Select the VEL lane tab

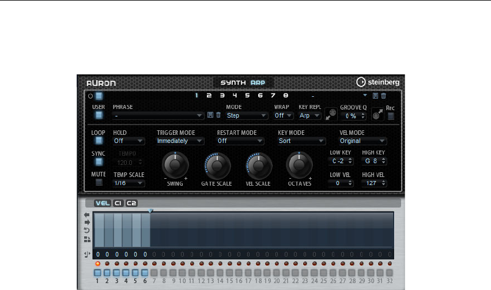click(x=103, y=204)
